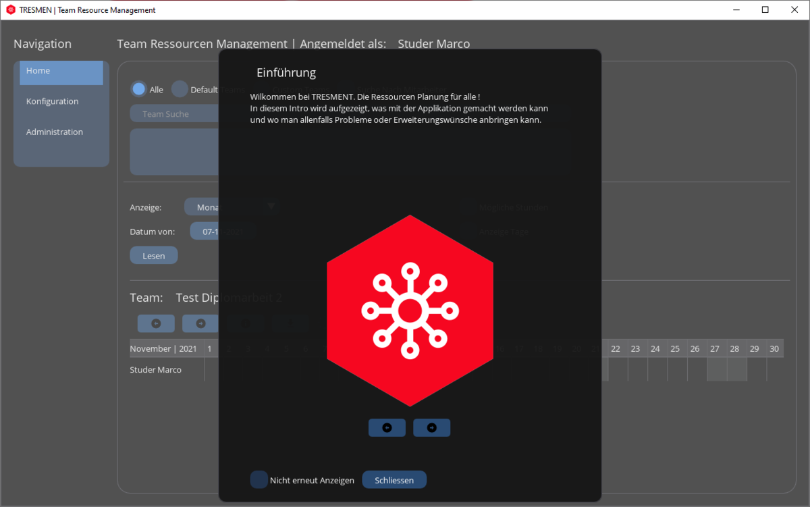Click the red TRESMEN hexagon logo

(410, 311)
